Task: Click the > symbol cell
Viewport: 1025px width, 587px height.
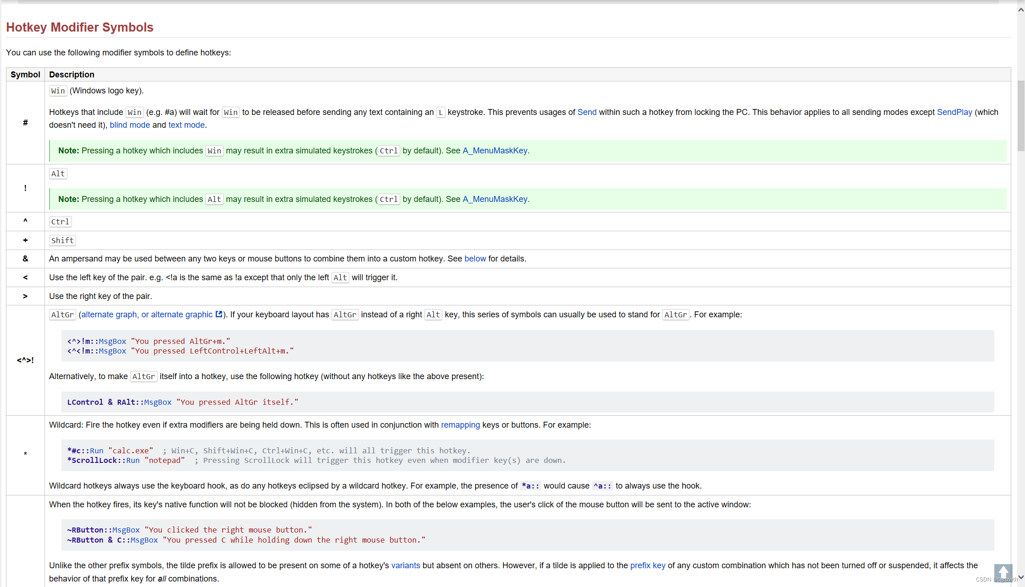Action: [25, 296]
